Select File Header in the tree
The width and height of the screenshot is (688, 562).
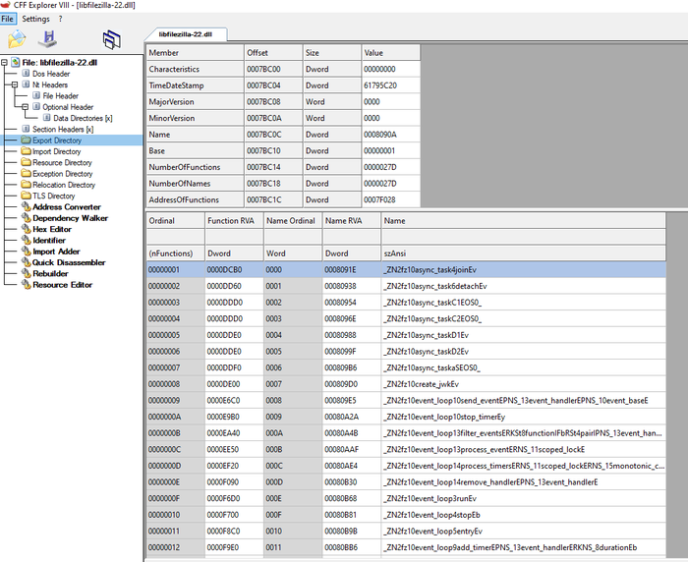[61, 96]
